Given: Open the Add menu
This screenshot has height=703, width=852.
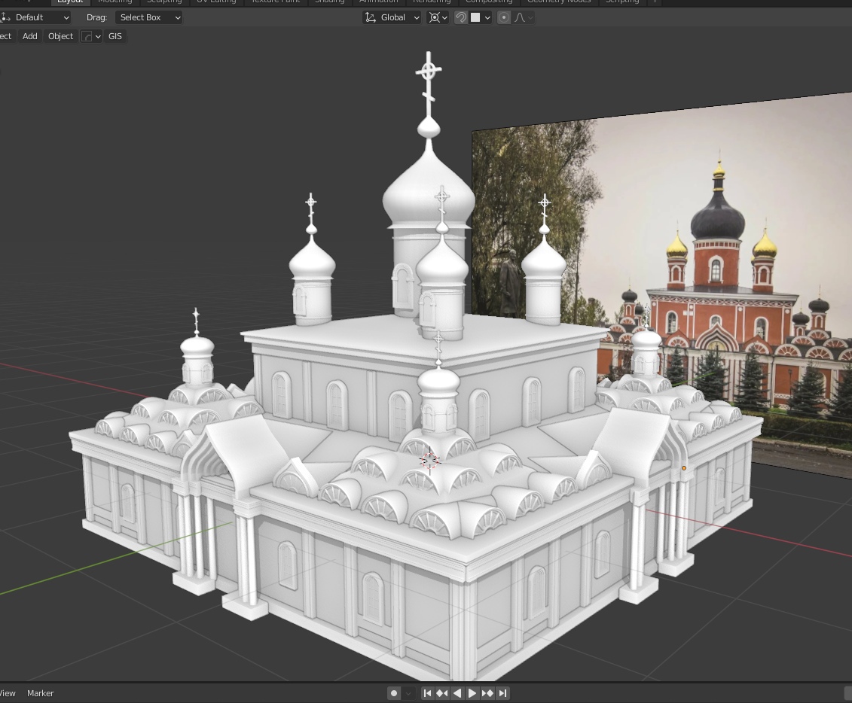Looking at the screenshot, I should [30, 36].
